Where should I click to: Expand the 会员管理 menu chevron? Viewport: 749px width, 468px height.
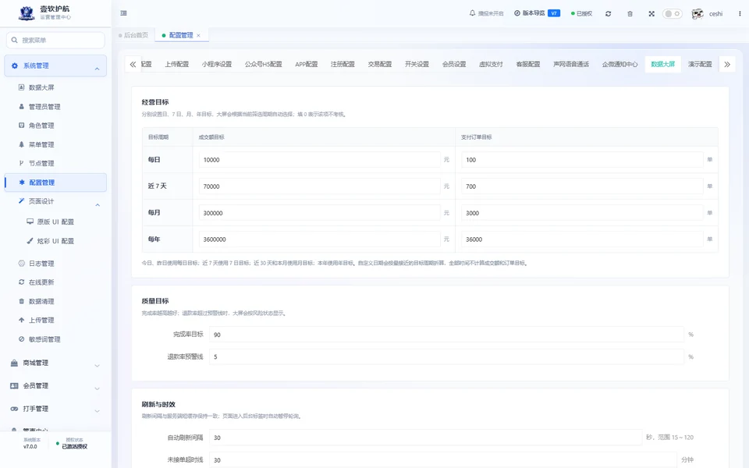point(97,388)
